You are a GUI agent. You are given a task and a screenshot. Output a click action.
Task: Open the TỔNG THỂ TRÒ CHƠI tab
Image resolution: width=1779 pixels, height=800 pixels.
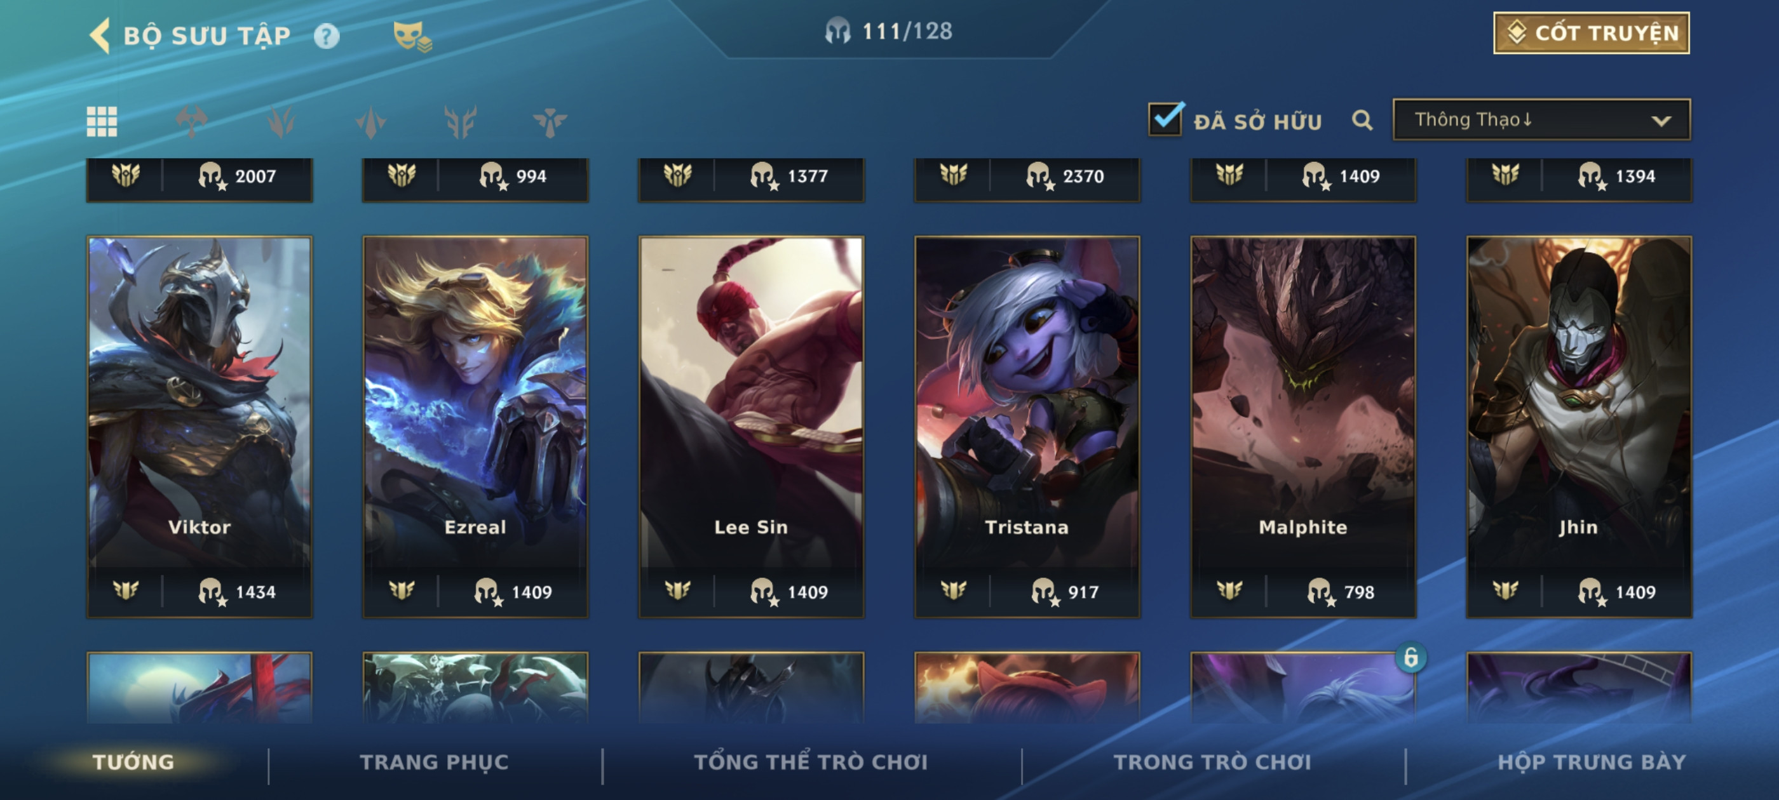pos(811,762)
